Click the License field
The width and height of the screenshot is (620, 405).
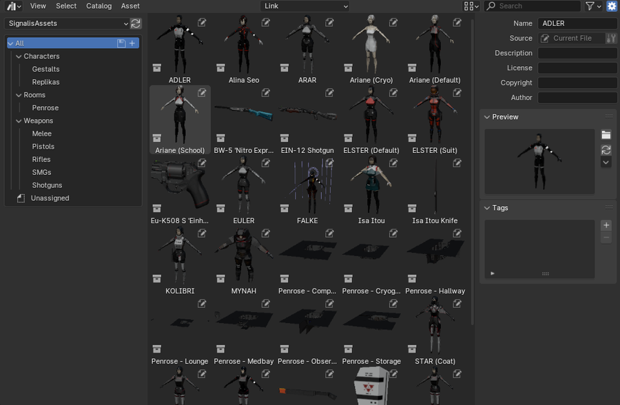point(577,68)
